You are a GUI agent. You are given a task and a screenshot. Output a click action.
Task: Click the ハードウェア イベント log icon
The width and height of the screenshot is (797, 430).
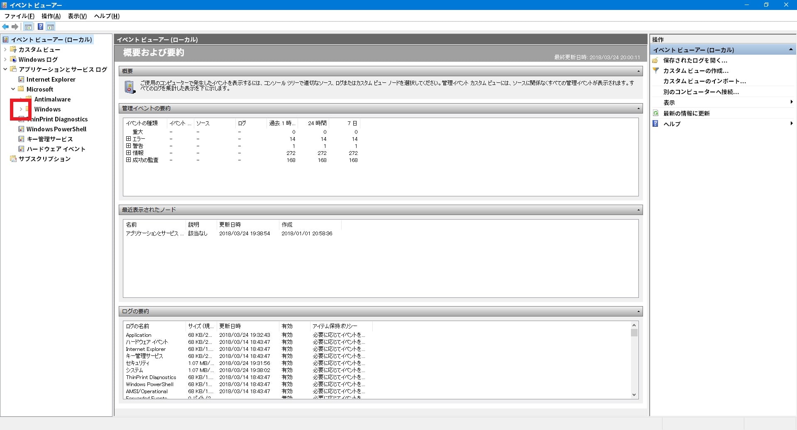pos(21,149)
